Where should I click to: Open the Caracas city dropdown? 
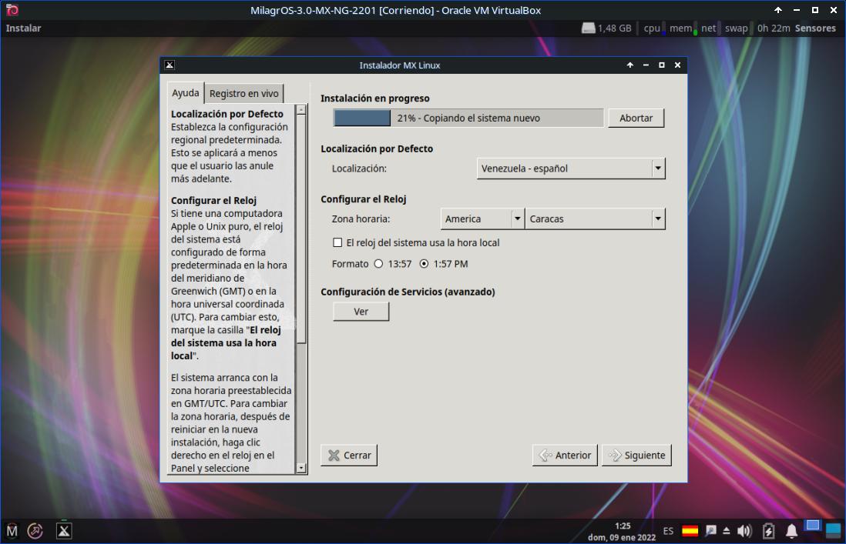(595, 219)
